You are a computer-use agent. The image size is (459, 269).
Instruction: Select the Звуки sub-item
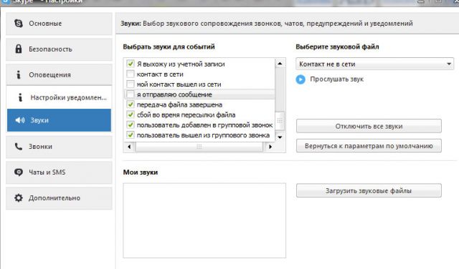point(59,120)
